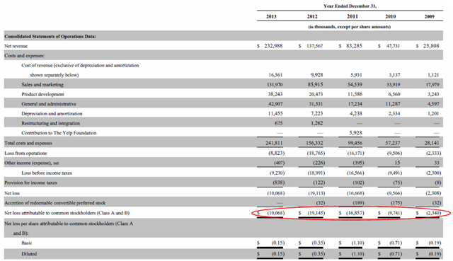The width and height of the screenshot is (453, 261).
Task: Click the 'Basic' per share row label
Action: tap(27, 243)
